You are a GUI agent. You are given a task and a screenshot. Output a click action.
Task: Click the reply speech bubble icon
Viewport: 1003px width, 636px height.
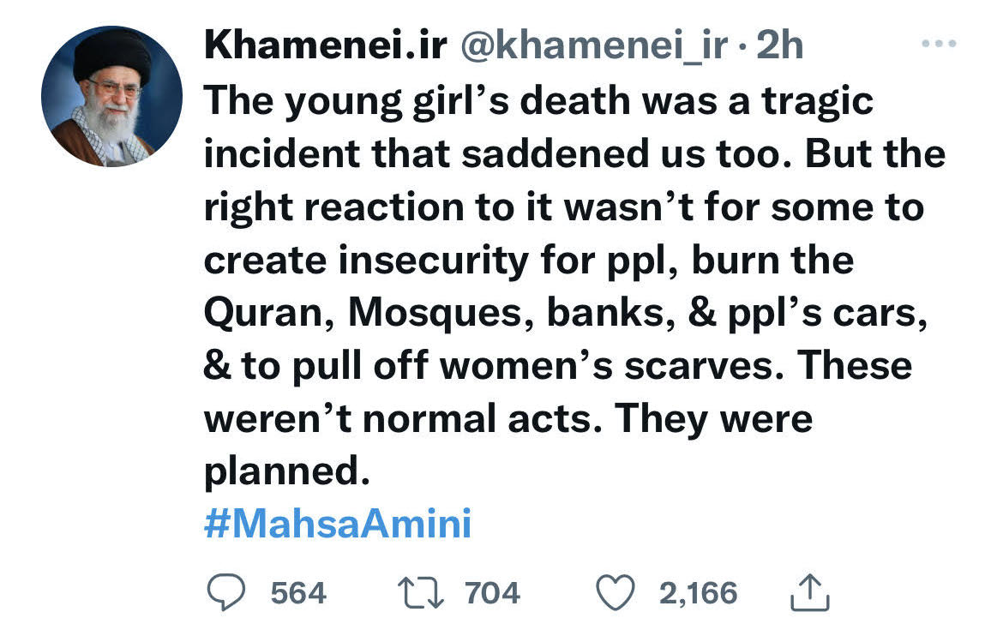coord(225,592)
